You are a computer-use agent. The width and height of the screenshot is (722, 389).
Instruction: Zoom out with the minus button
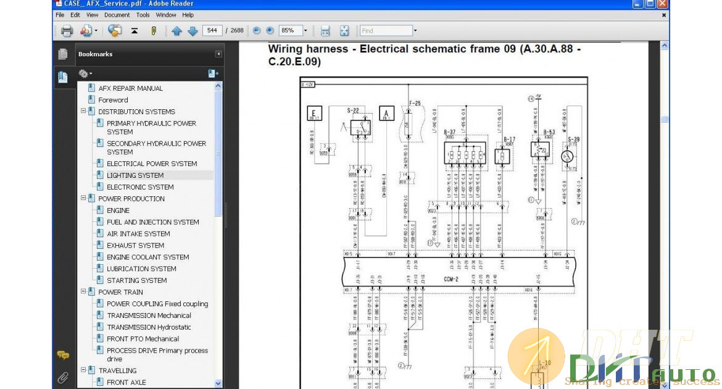257,31
